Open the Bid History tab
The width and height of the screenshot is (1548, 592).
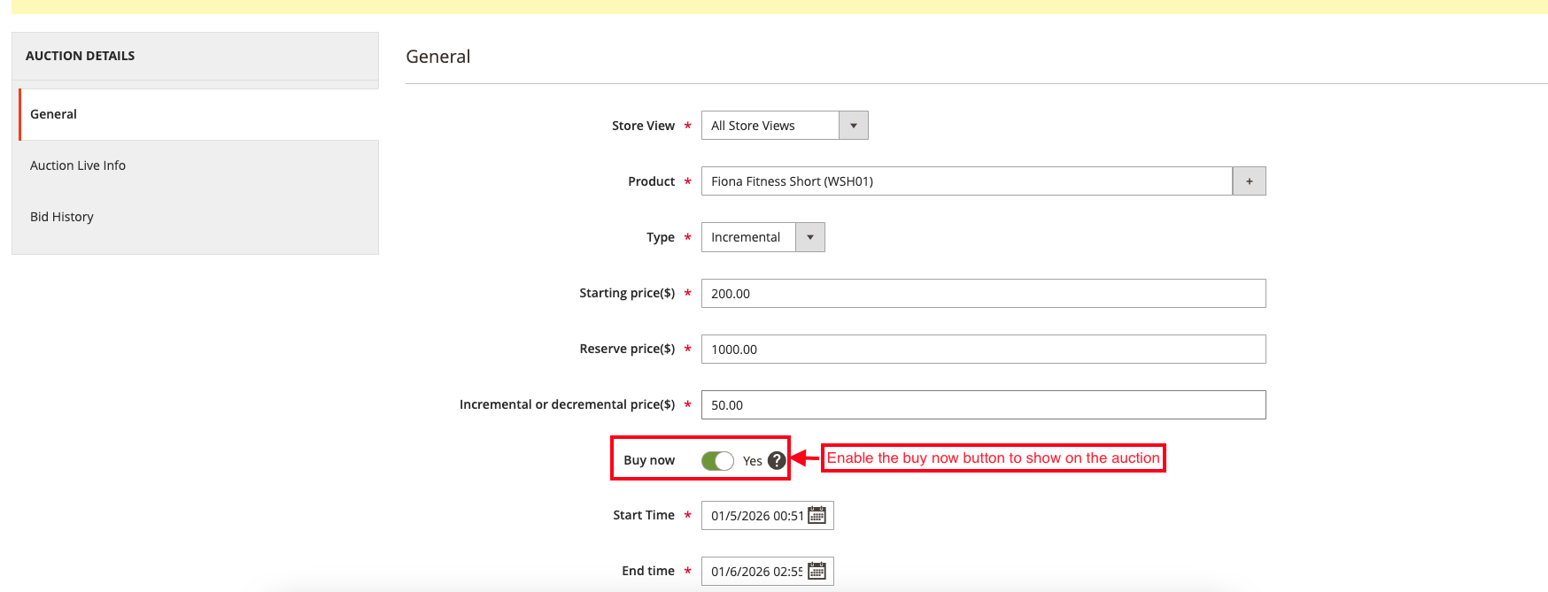[x=62, y=217]
